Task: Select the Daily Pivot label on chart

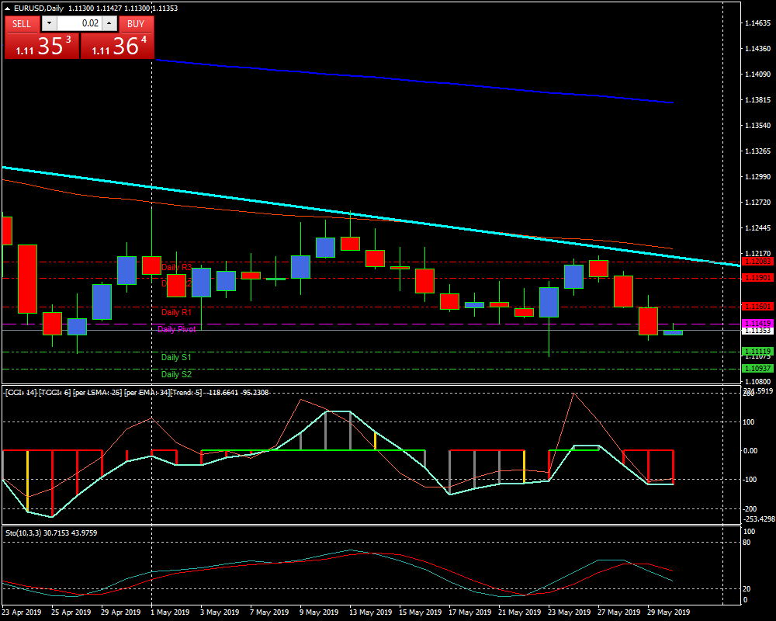Action: pyautogui.click(x=176, y=329)
